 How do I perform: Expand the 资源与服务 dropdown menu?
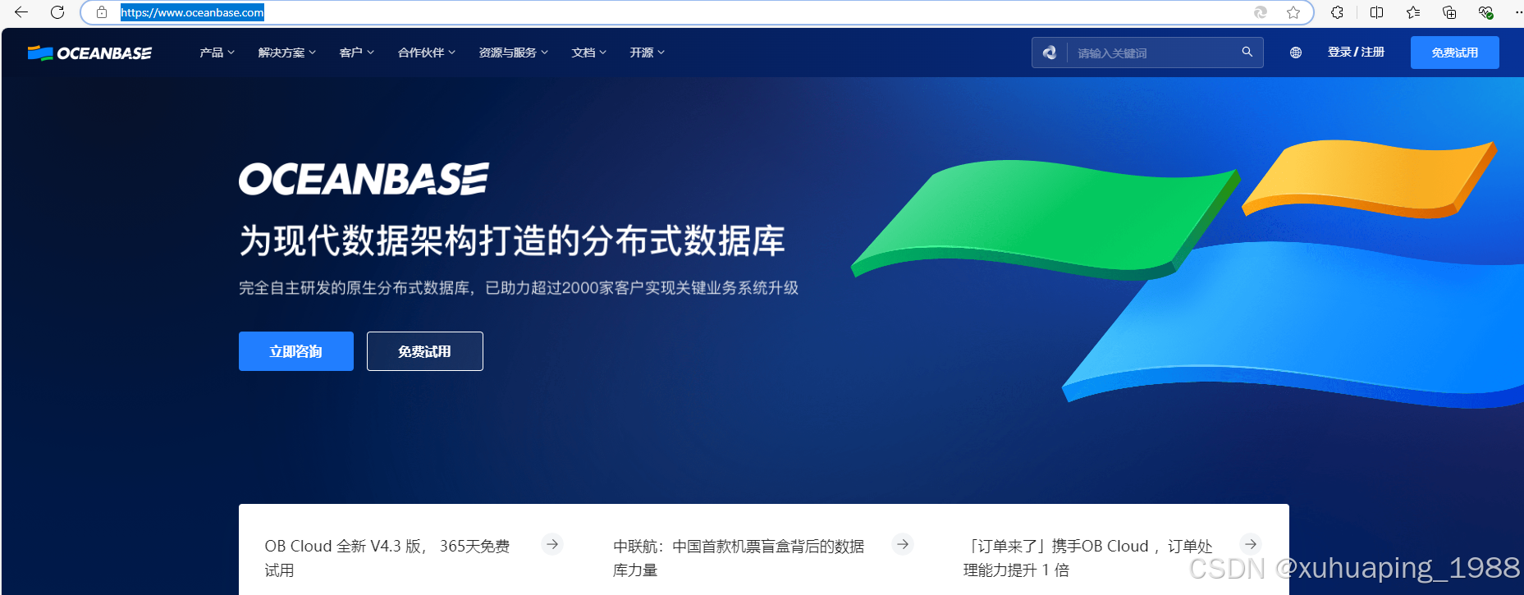514,53
